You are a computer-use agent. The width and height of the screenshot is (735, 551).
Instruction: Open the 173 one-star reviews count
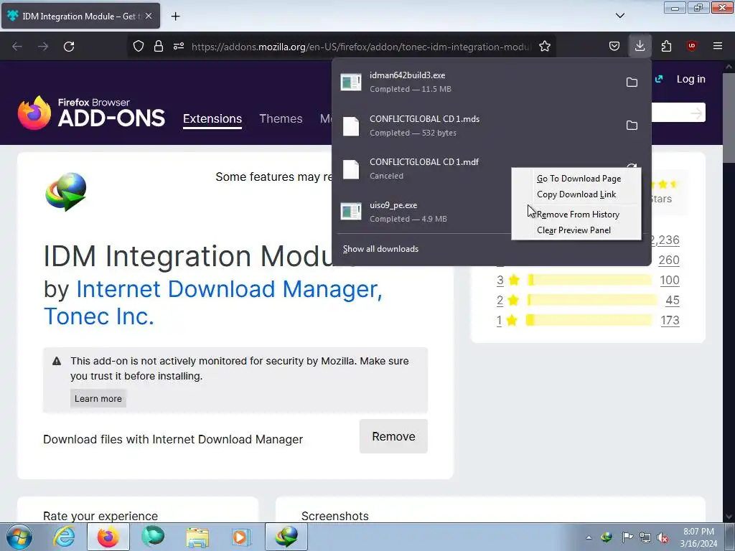tap(670, 321)
